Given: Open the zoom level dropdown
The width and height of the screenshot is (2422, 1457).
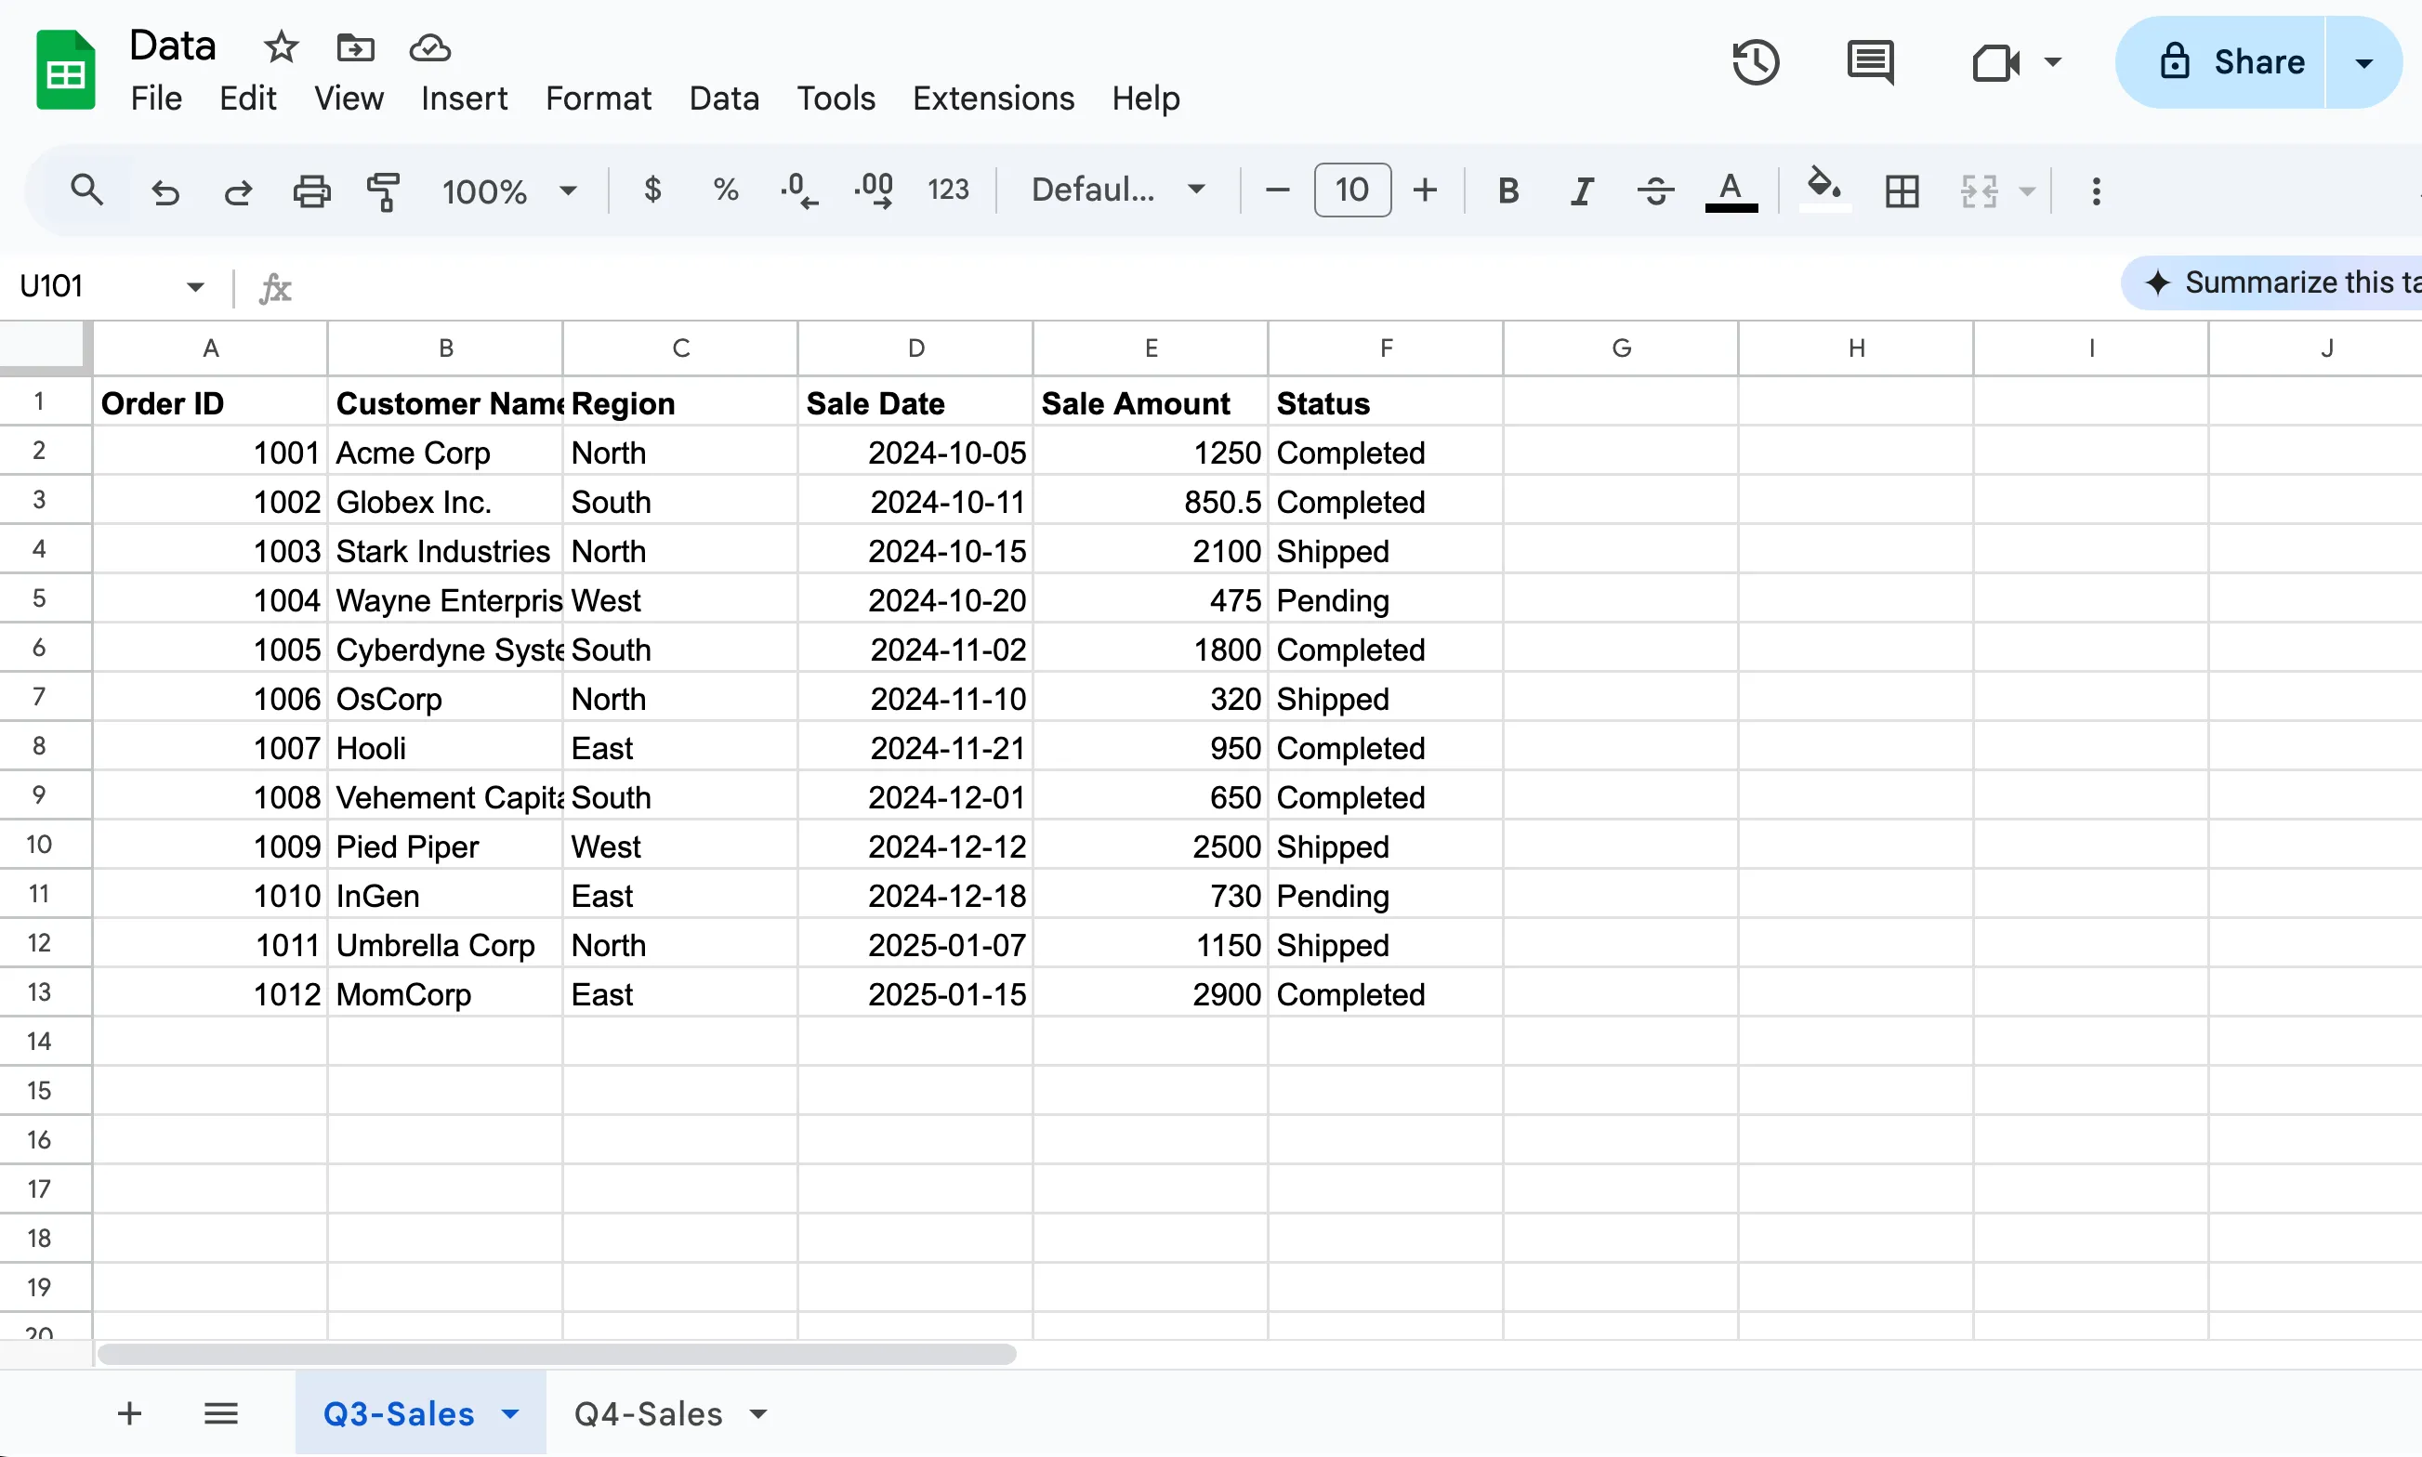Looking at the screenshot, I should click(508, 190).
